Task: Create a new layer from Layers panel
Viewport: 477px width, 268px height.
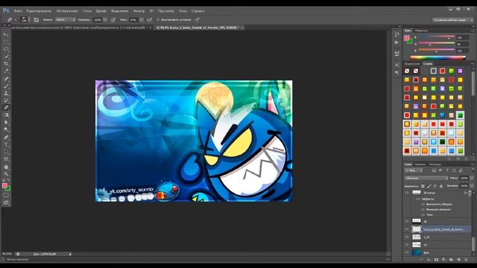Action: point(458,260)
